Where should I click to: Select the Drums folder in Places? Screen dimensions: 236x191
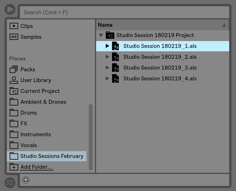pos(28,113)
